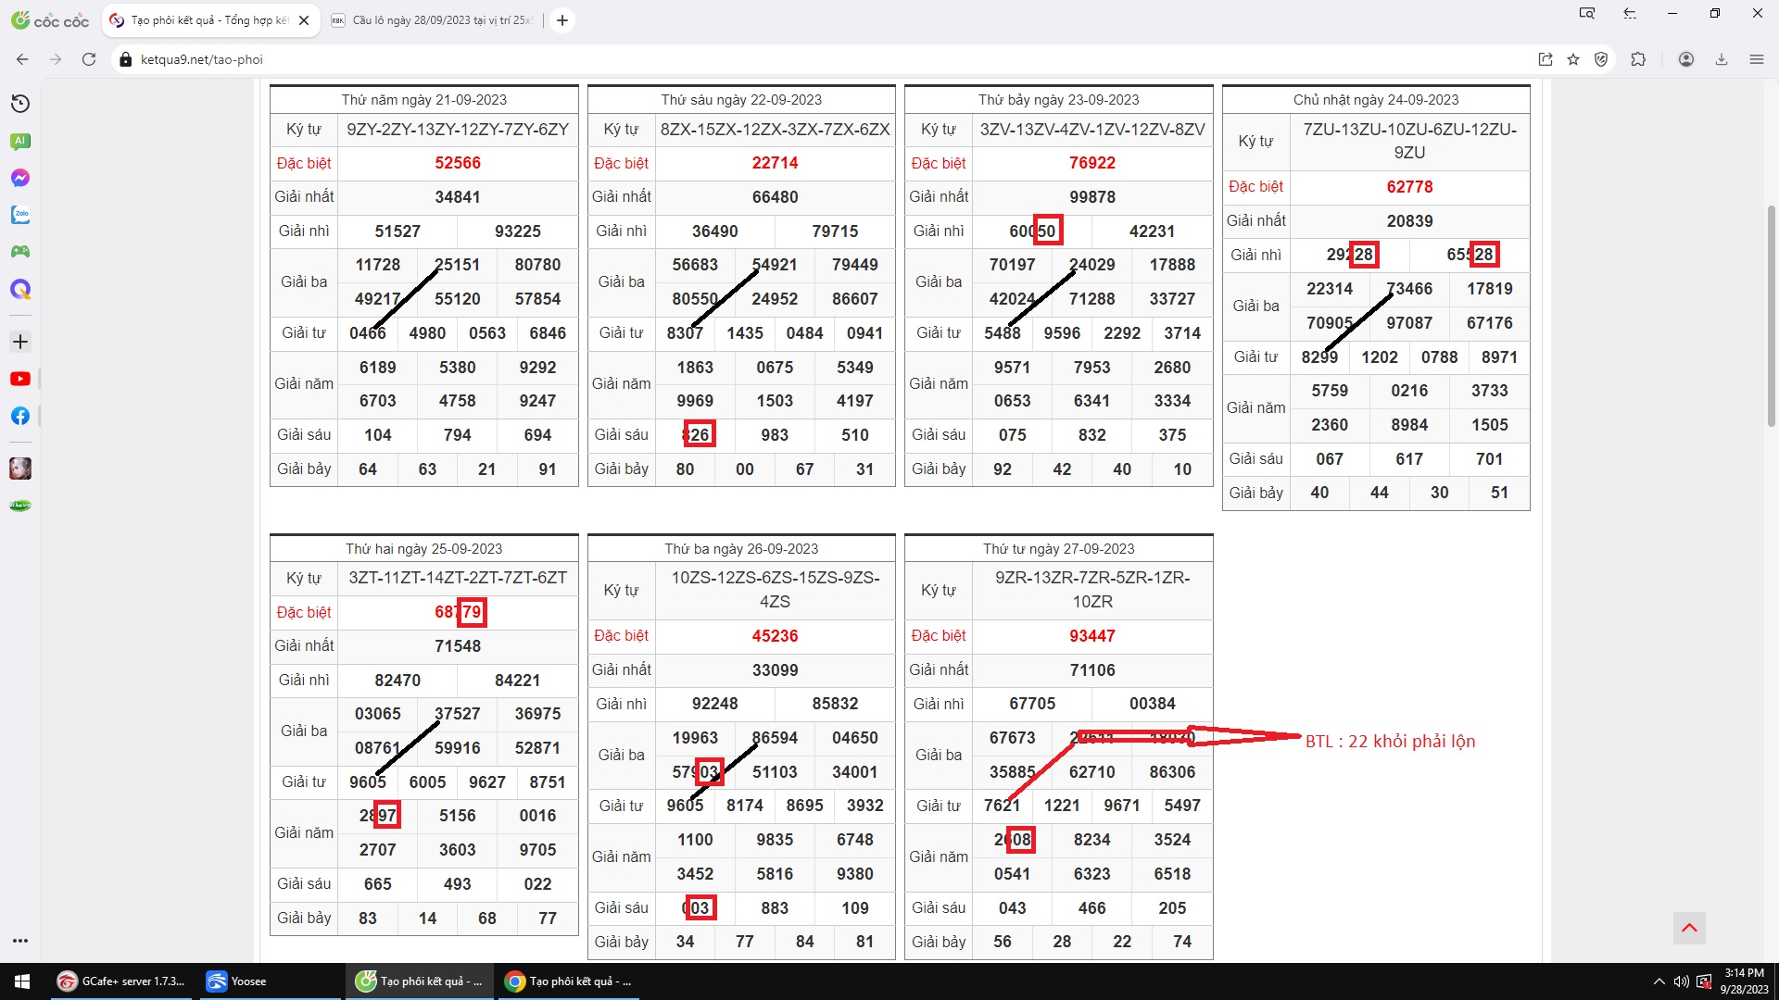Image resolution: width=1779 pixels, height=1000 pixels.
Task: Open the gaming controller sidebar icon
Action: pos(20,252)
